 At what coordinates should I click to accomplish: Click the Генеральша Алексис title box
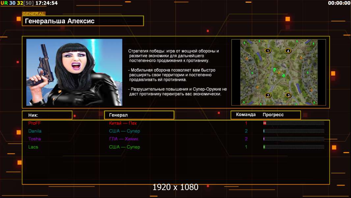coord(83,21)
